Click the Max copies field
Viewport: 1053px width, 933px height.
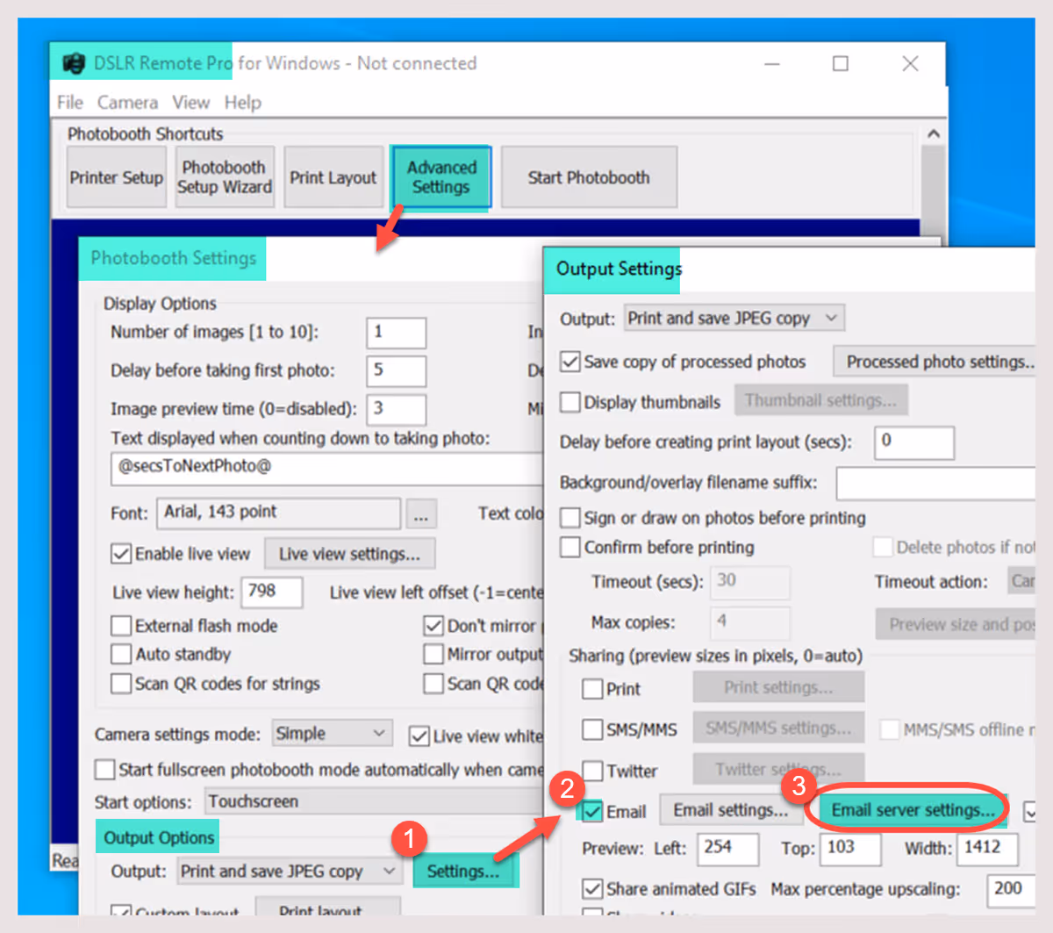click(750, 622)
